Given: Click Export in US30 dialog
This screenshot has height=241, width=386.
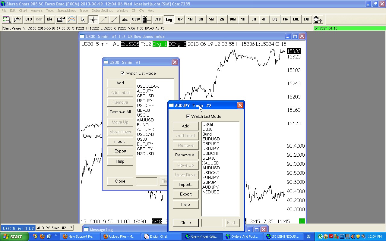Looking at the screenshot, I should [x=120, y=151].
